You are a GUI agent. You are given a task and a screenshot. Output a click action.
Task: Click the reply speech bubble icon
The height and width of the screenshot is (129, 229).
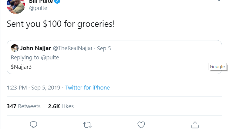coord(34,124)
